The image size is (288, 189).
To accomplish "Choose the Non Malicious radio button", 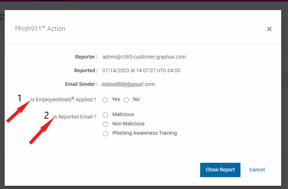I will tap(105, 124).
